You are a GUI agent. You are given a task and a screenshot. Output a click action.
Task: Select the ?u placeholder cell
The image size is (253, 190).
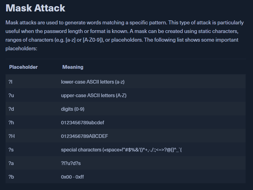11,95
